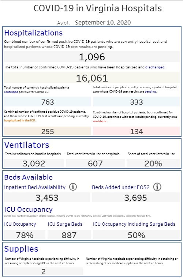Screen dimensions: 183x278
Task: Click the orange 'hospitalized in the ICU' text
Action: (19, 120)
